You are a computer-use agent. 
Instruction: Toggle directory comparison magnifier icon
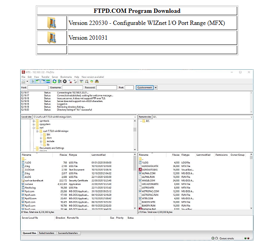coord(87,81)
